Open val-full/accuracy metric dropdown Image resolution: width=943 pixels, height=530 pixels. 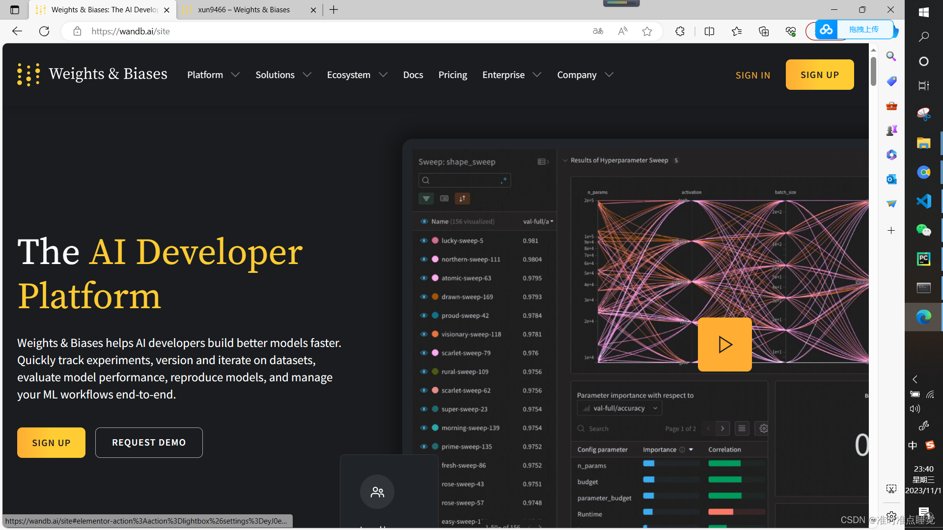coord(620,408)
